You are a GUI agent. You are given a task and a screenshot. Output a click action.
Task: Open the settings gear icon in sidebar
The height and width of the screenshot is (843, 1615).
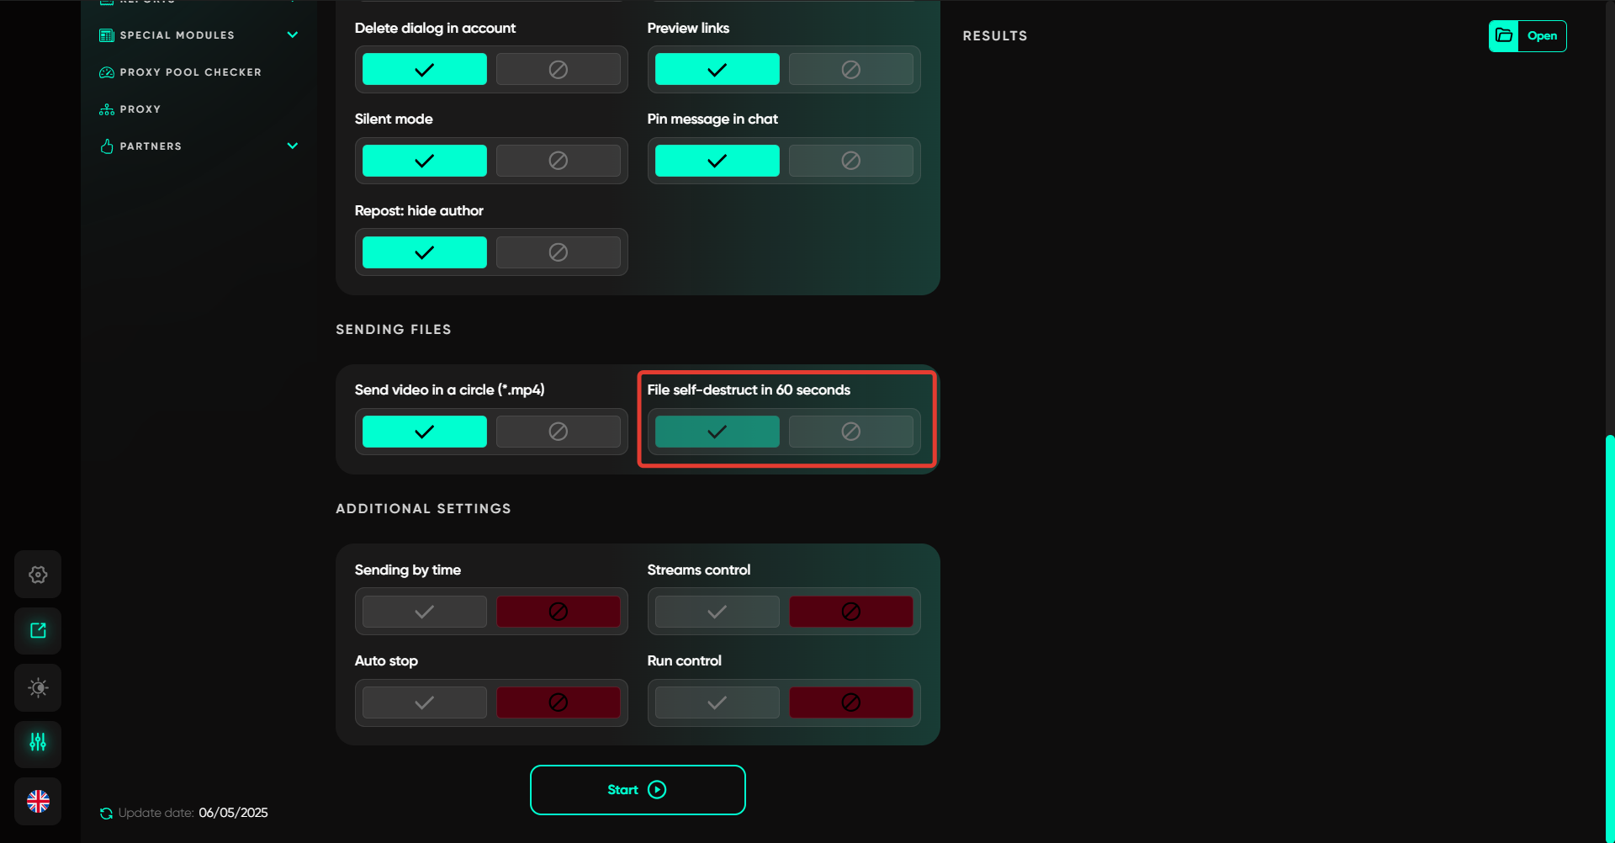tap(38, 575)
